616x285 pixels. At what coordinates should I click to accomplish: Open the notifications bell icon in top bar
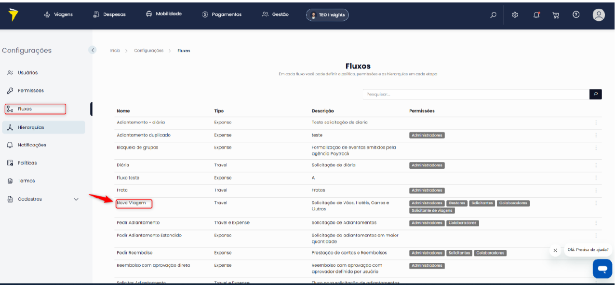tap(536, 15)
